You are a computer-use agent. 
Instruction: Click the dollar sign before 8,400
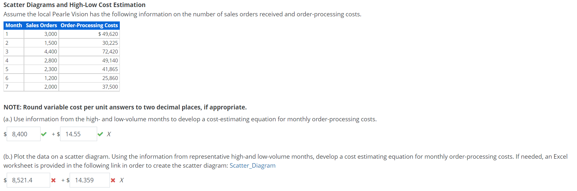tap(5, 134)
